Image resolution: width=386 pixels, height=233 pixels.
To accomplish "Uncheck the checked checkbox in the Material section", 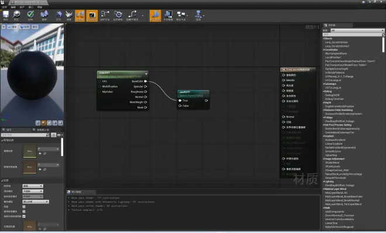I will pyautogui.click(x=24, y=216).
